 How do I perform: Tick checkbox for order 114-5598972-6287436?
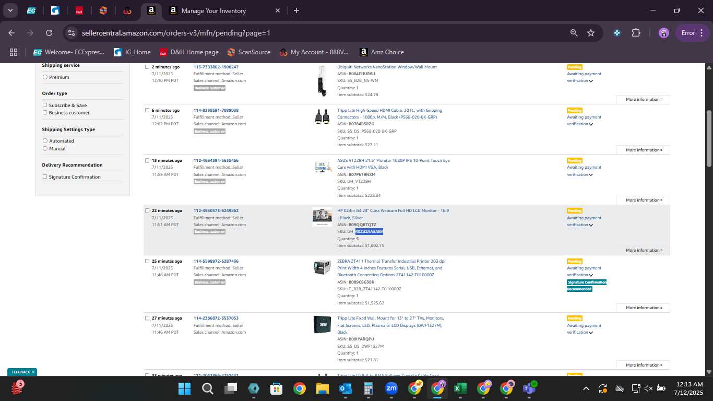[147, 261]
